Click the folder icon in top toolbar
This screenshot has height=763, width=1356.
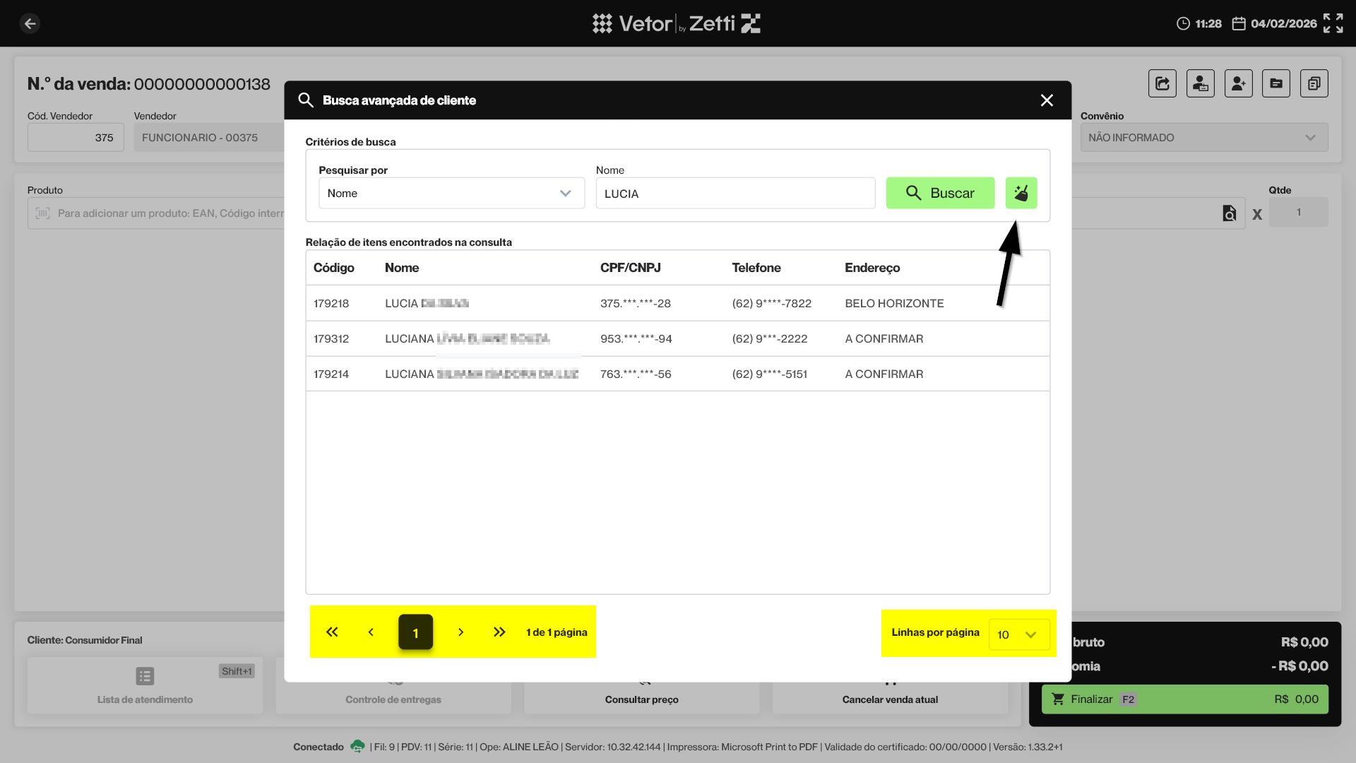click(x=1275, y=83)
